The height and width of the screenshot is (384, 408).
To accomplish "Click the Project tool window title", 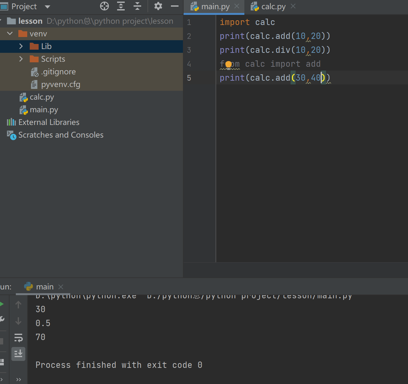I will click(24, 6).
